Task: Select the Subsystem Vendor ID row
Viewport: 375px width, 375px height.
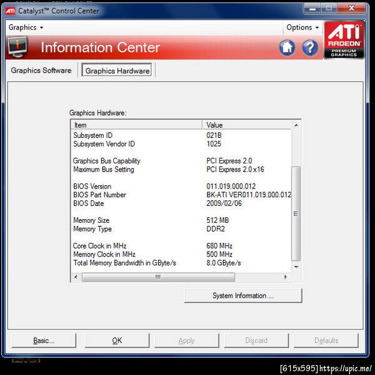Action: click(x=181, y=144)
